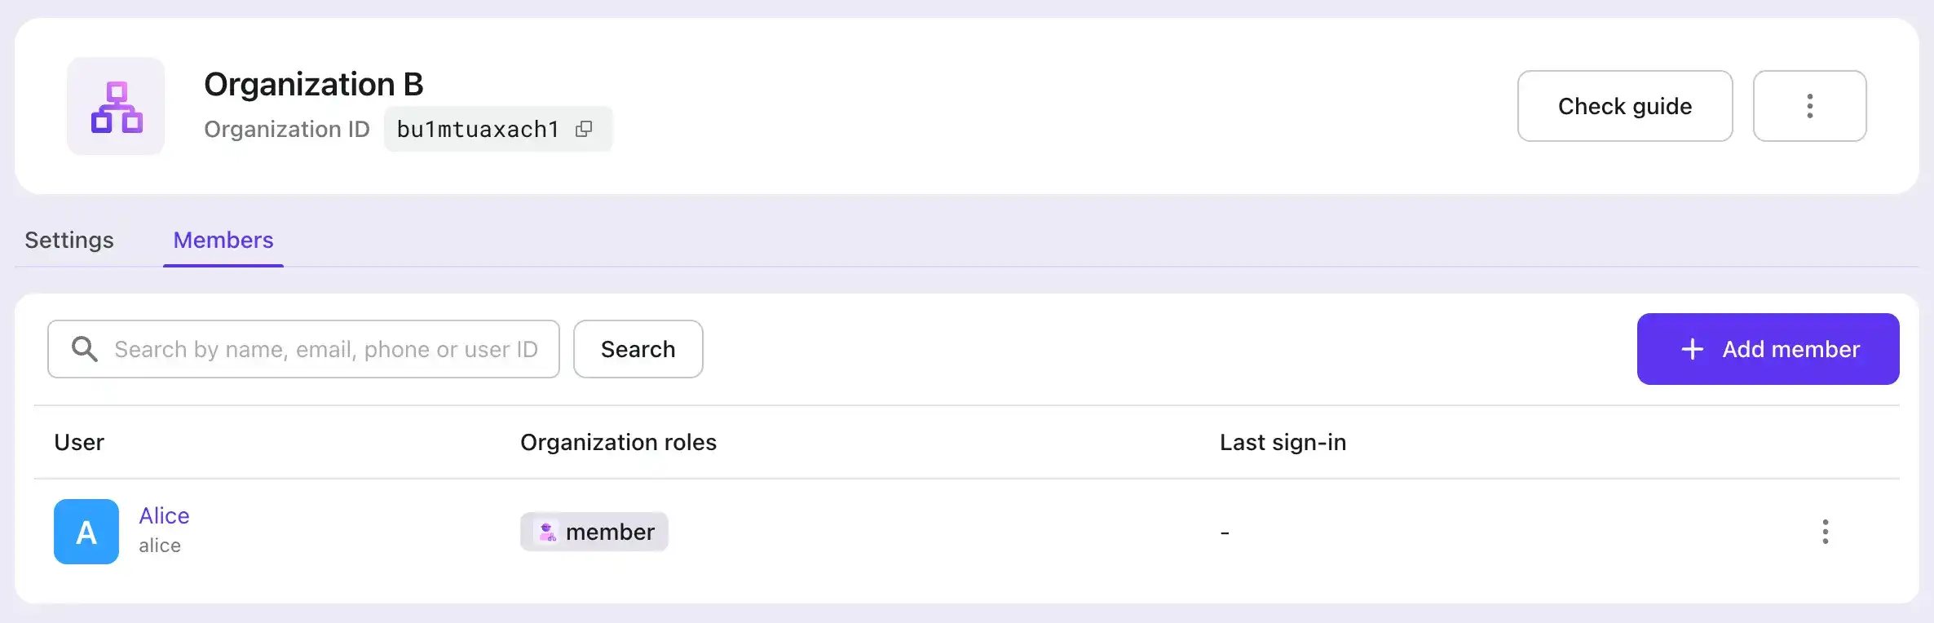Image resolution: width=1934 pixels, height=623 pixels.
Task: Click Alice's blue avatar thumbnail
Action: 86,532
